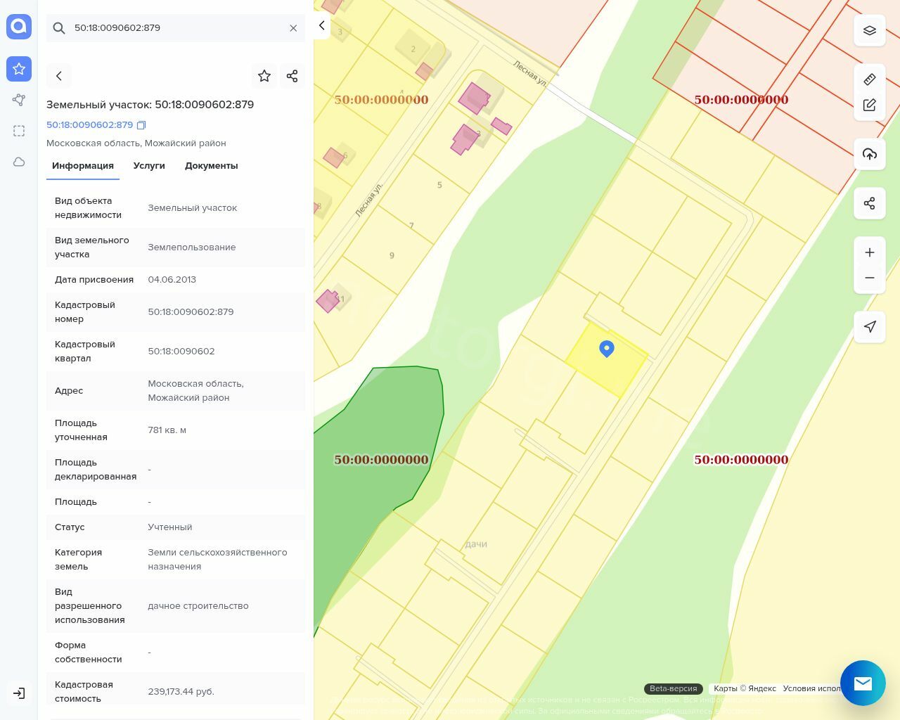Share the map via right toolbar
This screenshot has width=900, height=720.
870,203
